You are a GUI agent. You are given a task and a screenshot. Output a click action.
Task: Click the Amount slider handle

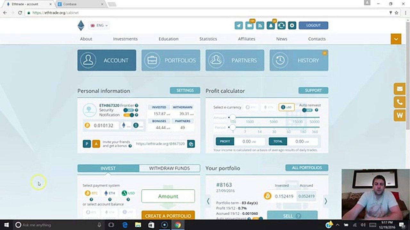233,118
